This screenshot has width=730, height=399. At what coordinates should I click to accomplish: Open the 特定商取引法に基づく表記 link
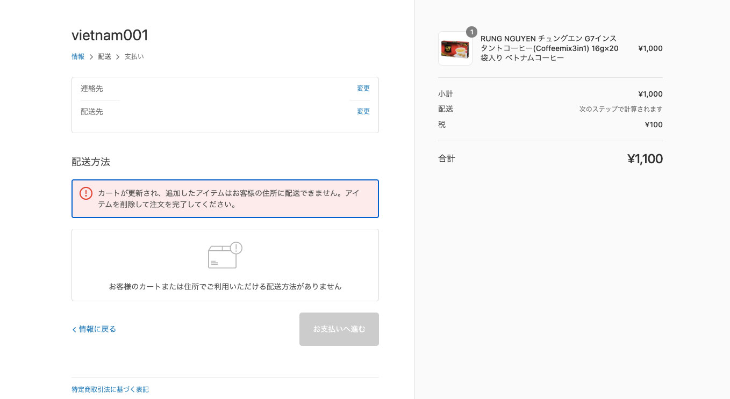[x=110, y=389]
